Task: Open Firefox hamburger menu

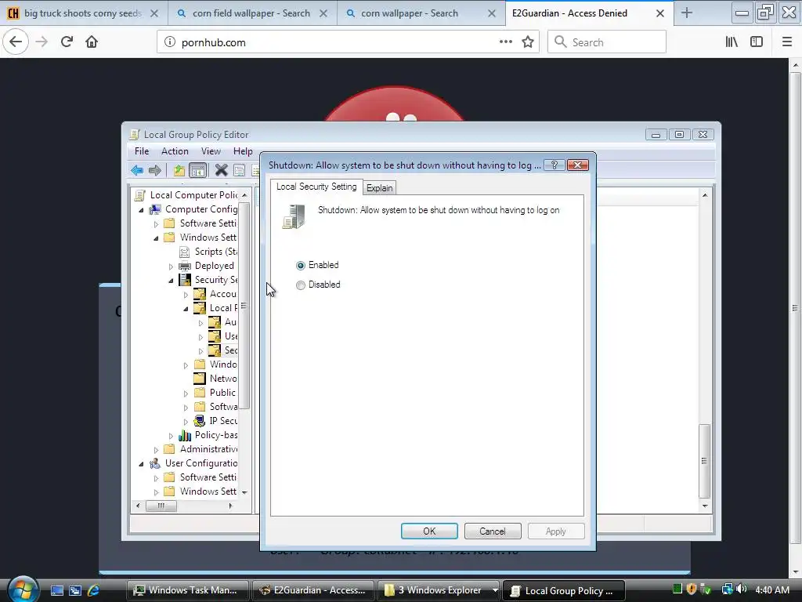Action: 787,42
